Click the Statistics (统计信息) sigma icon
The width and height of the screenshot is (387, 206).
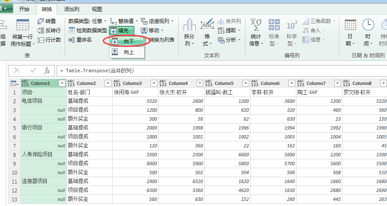point(256,25)
